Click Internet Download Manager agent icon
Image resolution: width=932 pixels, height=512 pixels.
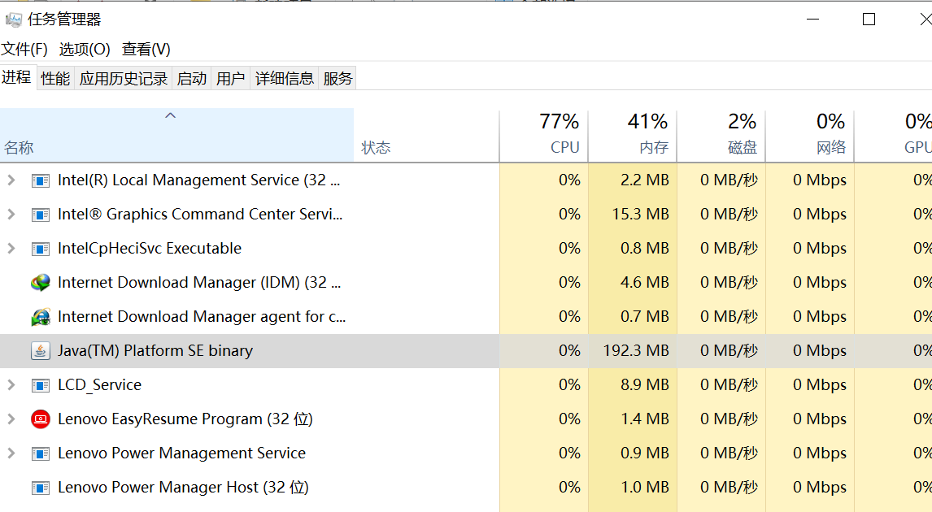coord(41,317)
